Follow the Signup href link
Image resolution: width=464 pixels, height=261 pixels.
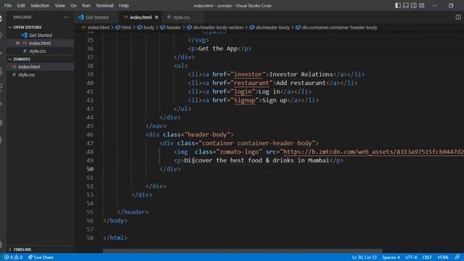pyautogui.click(x=244, y=100)
